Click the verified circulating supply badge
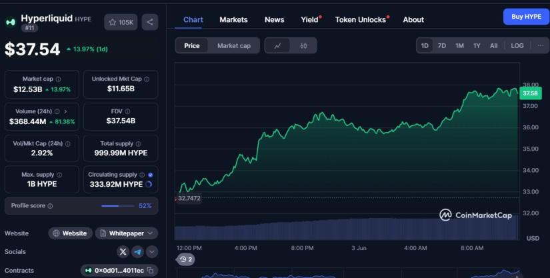Image resolution: width=550 pixels, height=278 pixels. [151, 175]
